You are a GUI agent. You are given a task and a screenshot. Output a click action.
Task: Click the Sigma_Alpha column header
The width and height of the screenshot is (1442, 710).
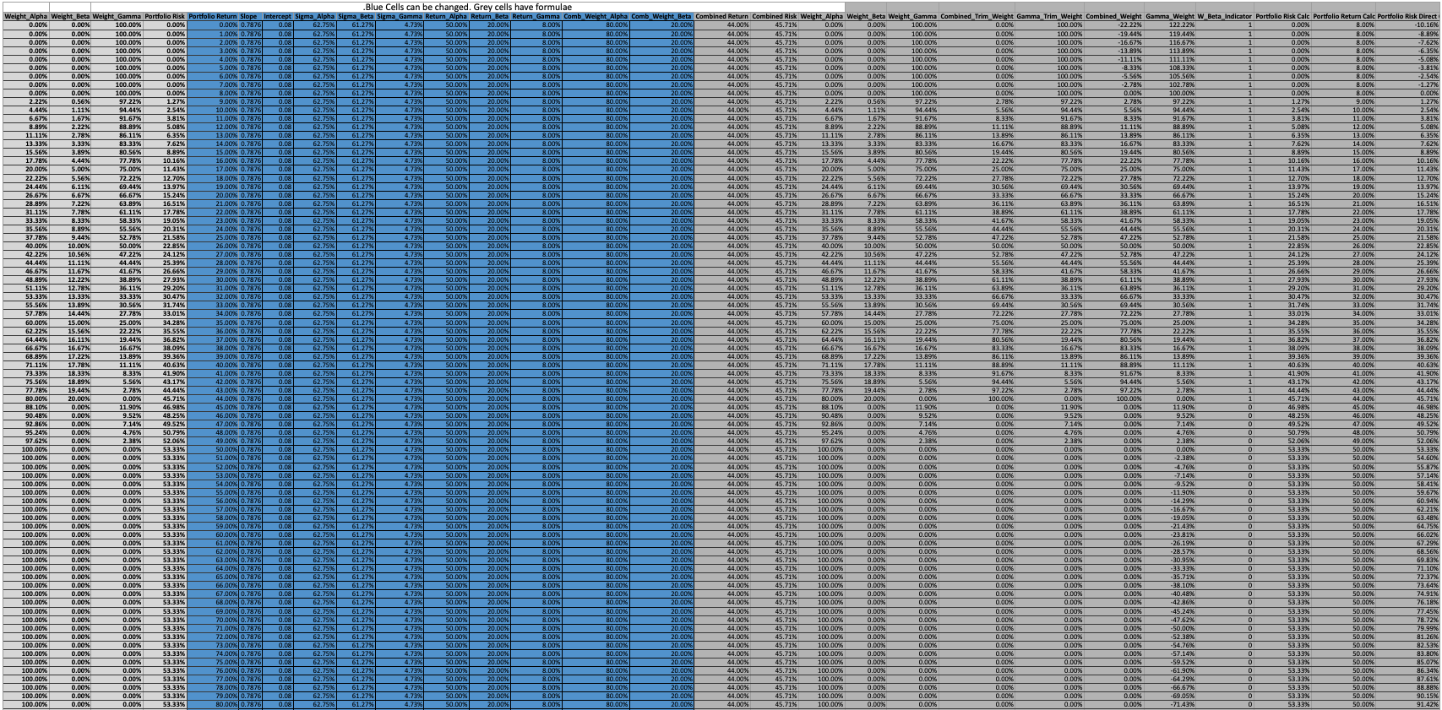click(x=315, y=16)
